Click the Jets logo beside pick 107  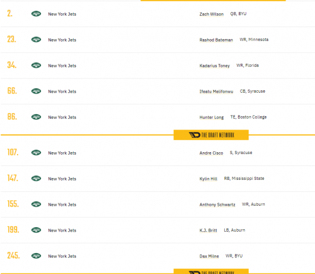coord(36,153)
